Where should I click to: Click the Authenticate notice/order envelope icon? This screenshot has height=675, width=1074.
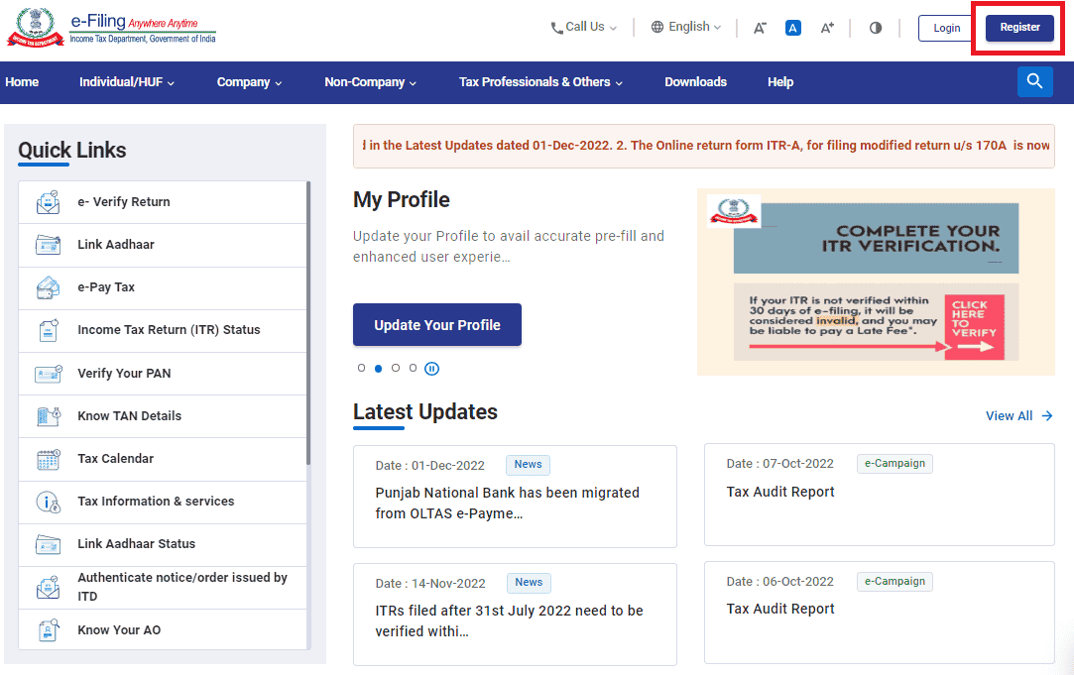coord(48,587)
